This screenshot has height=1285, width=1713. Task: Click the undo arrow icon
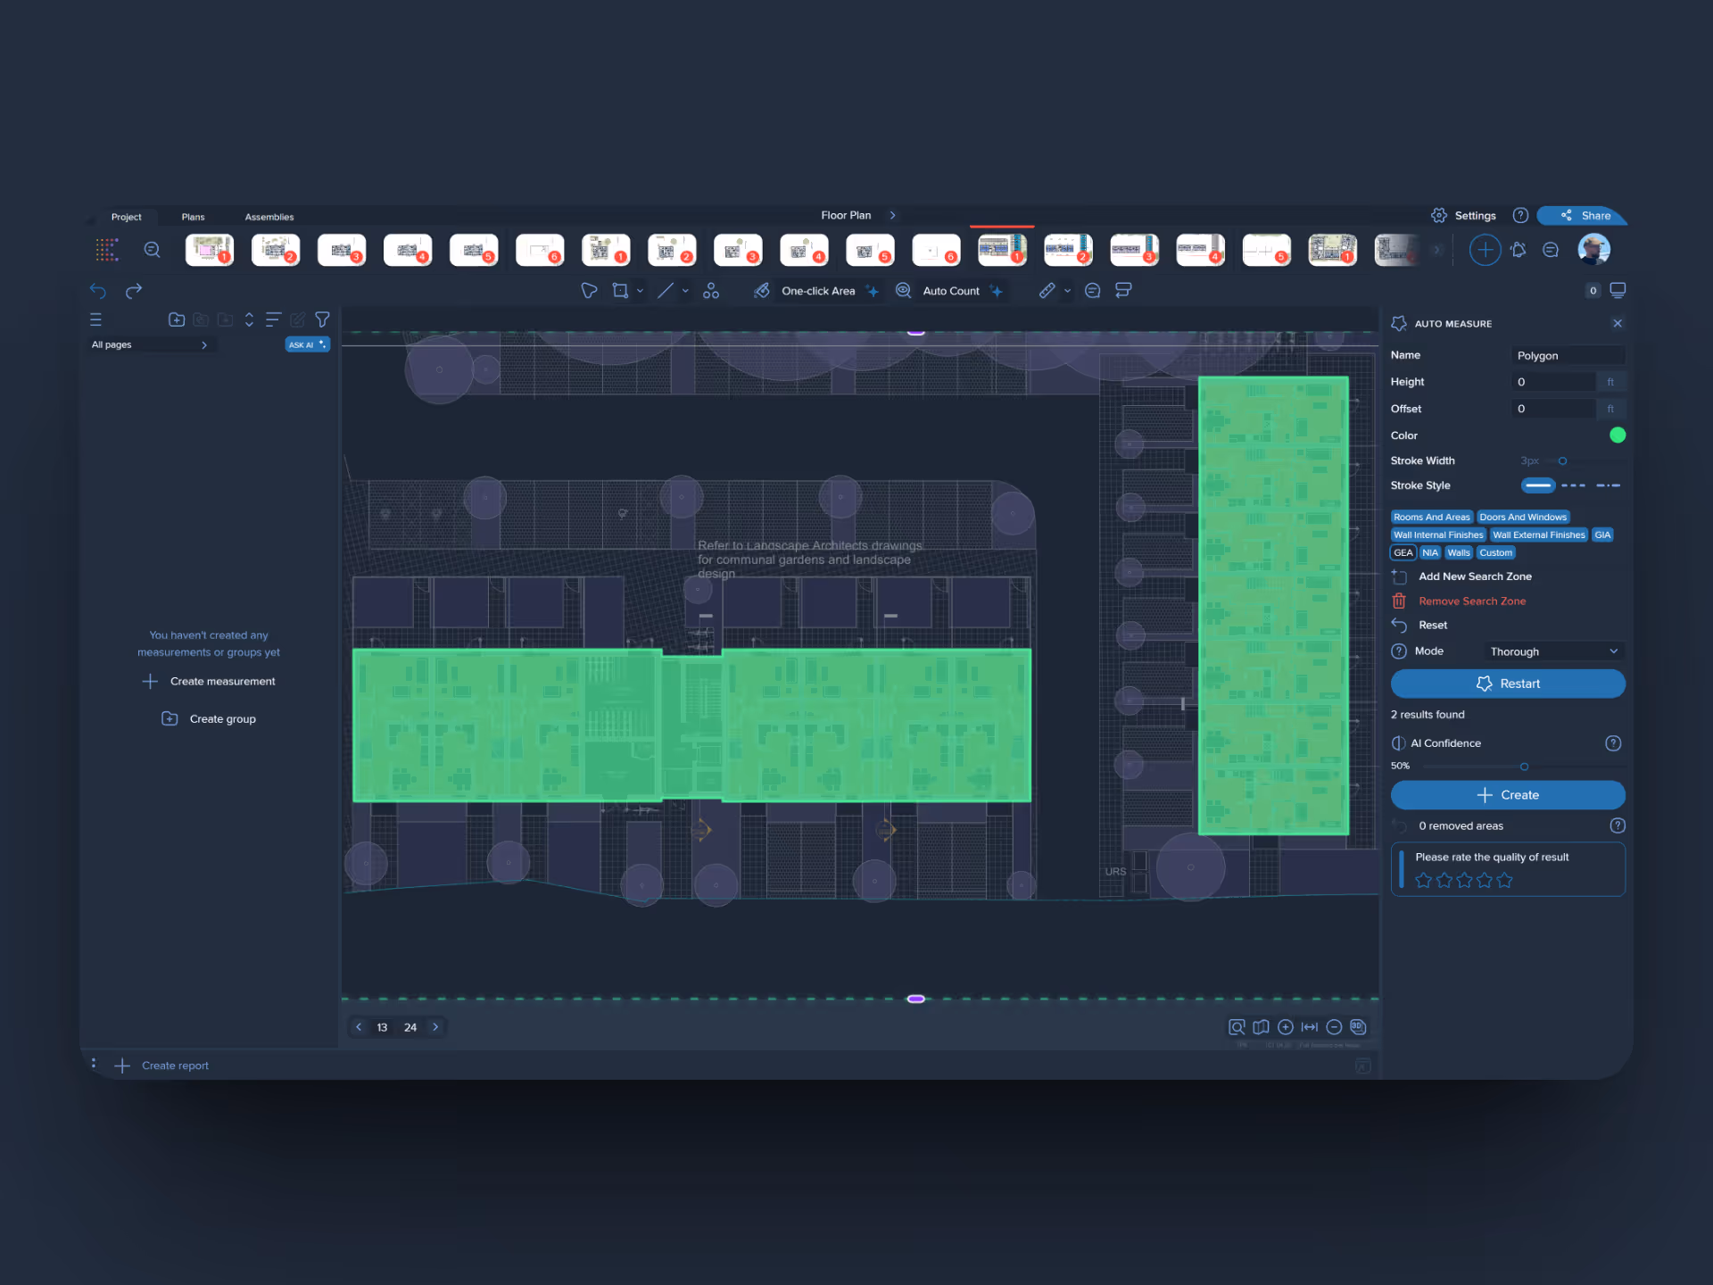(98, 291)
